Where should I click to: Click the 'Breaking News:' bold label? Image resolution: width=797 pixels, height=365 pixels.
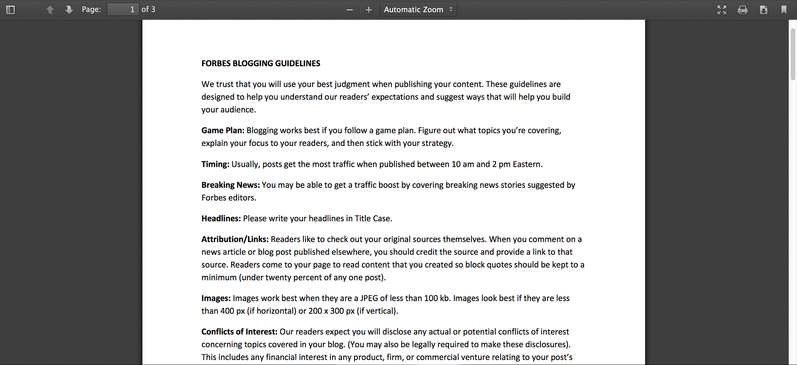tap(230, 185)
